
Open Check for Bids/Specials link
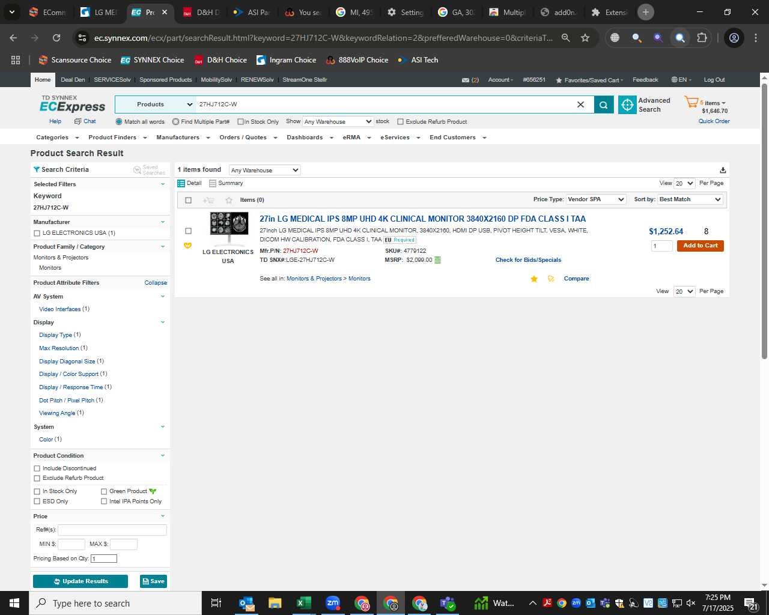[528, 260]
